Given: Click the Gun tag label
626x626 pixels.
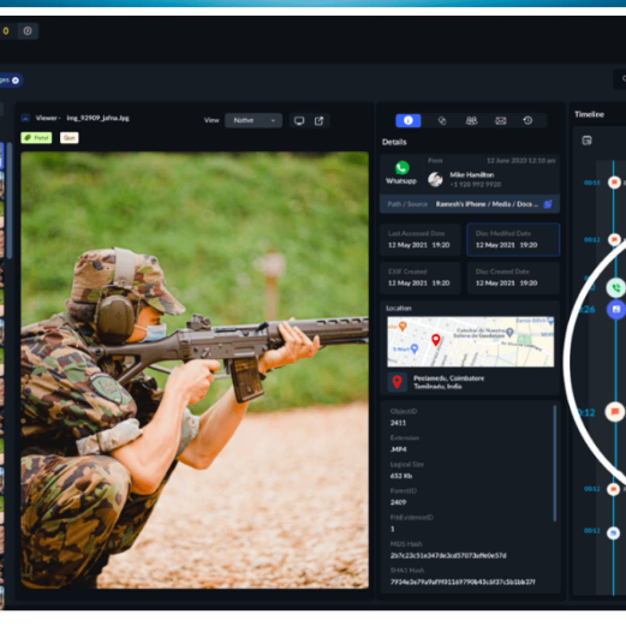Looking at the screenshot, I should click(x=69, y=138).
